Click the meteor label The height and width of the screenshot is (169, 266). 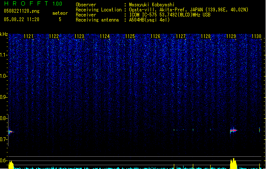pyautogui.click(x=60, y=13)
